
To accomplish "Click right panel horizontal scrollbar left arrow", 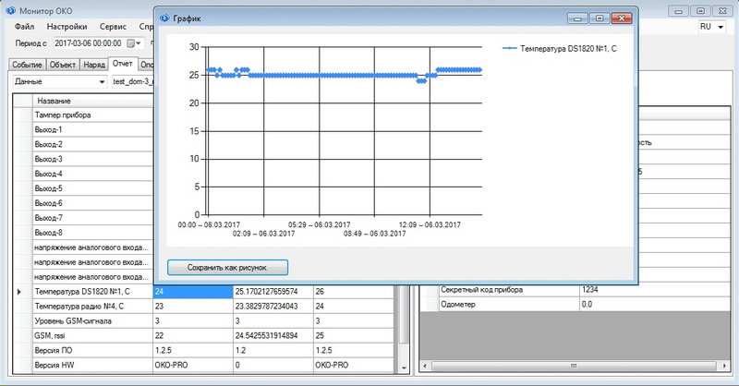I will click(x=425, y=366).
